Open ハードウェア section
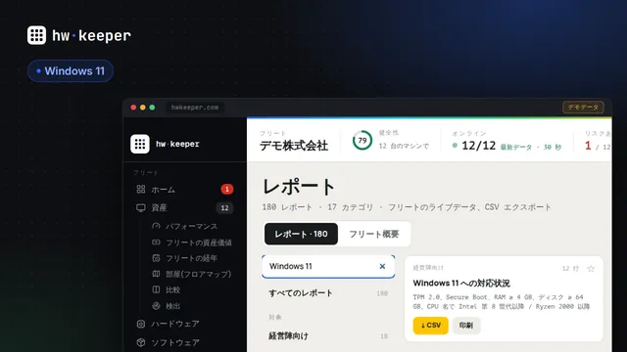 click(x=185, y=324)
